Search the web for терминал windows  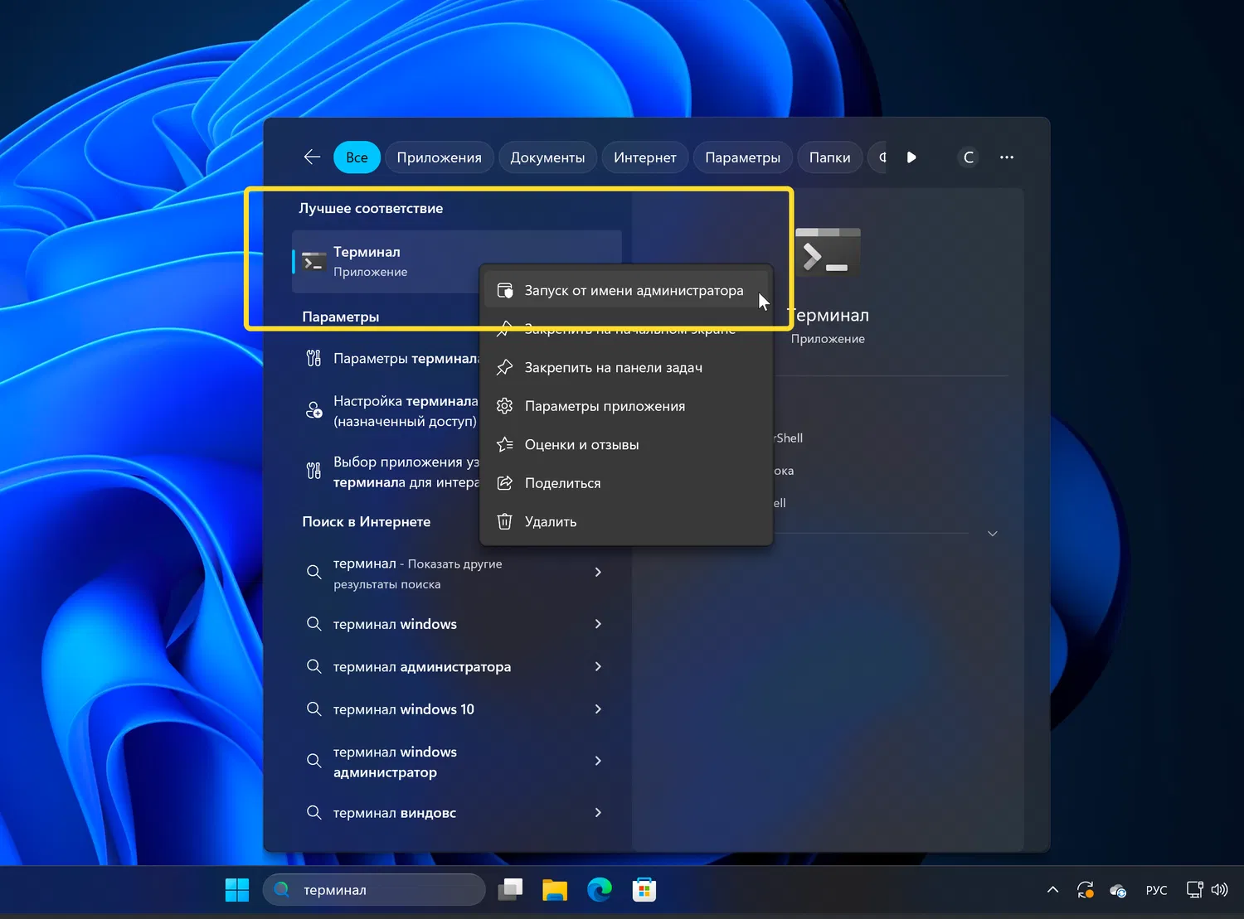456,624
